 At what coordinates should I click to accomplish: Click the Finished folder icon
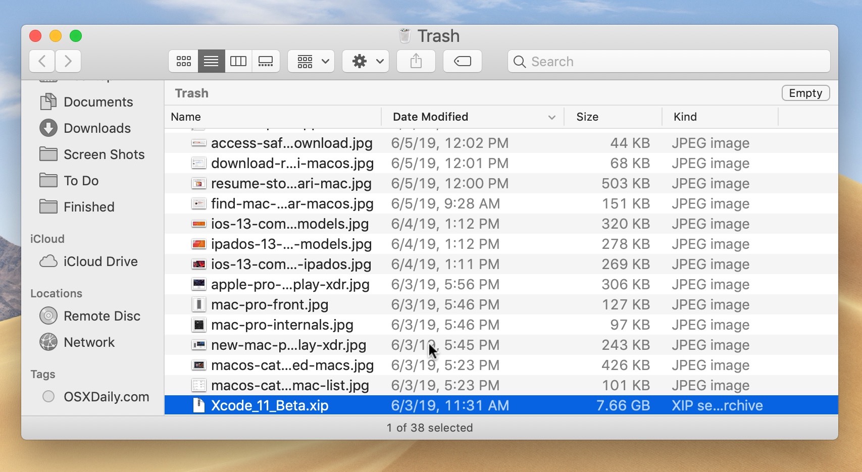click(x=48, y=206)
